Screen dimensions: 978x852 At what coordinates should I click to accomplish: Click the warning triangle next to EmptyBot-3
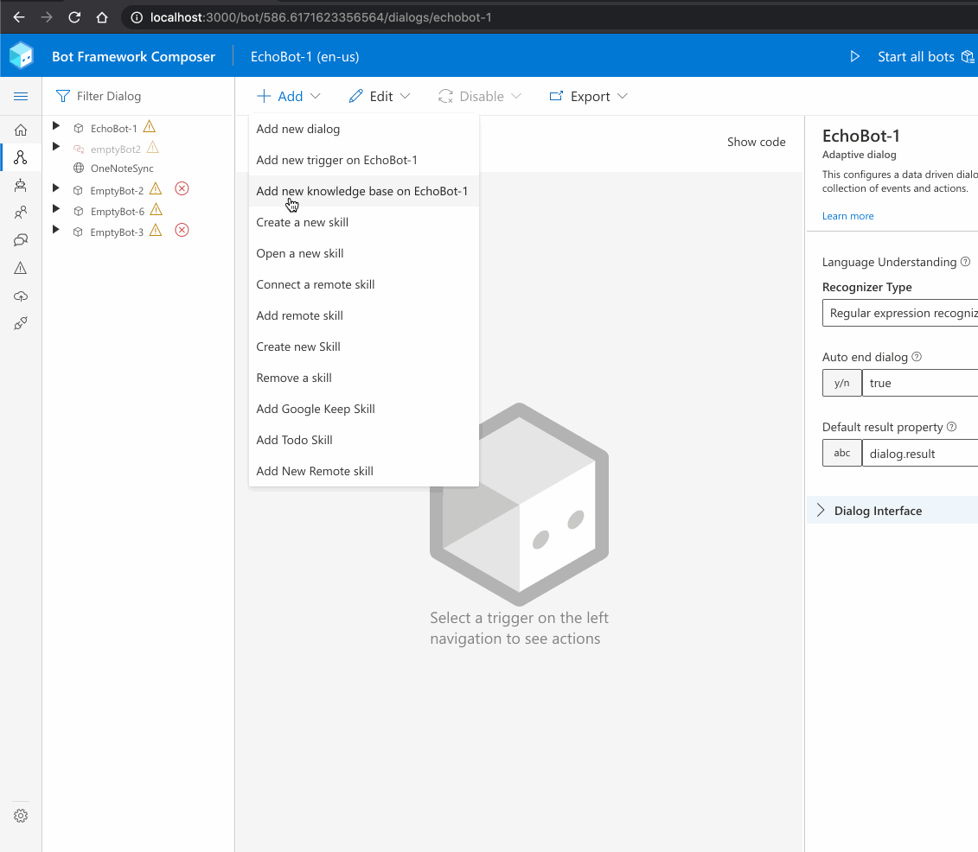156,231
